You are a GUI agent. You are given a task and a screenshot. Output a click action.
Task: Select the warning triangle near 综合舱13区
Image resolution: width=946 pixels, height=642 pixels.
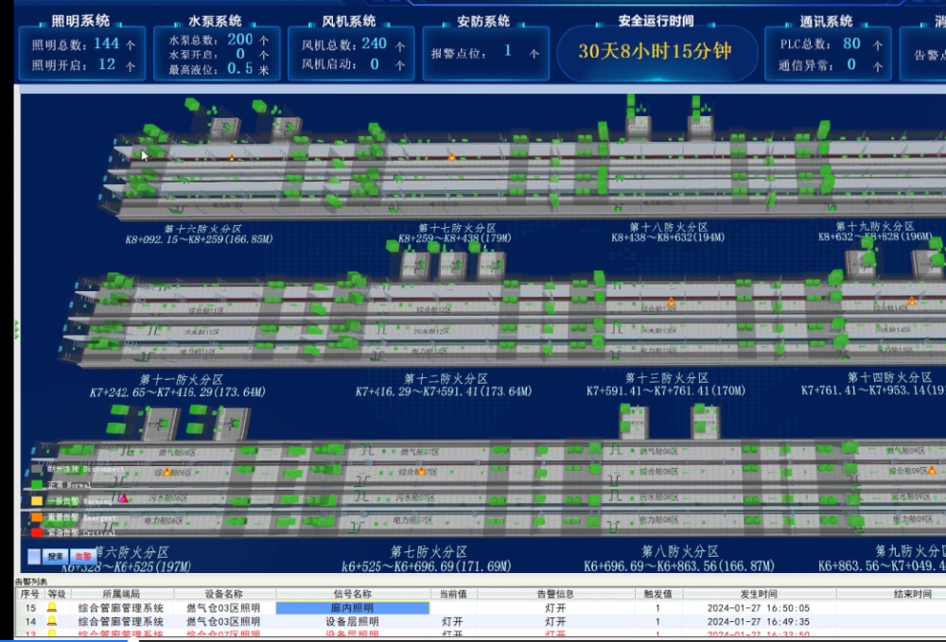(671, 302)
